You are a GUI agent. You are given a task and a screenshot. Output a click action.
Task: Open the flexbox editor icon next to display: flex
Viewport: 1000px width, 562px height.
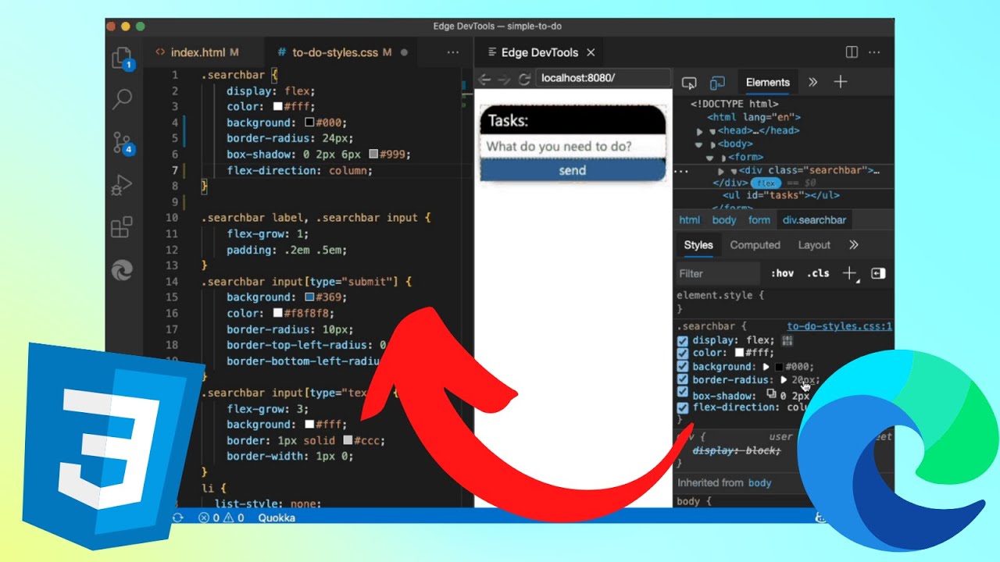pos(787,340)
